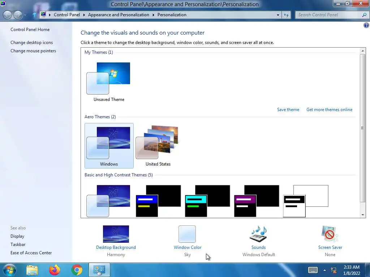The width and height of the screenshot is (370, 277).
Task: Click the Window Color text link
Action: pyautogui.click(x=188, y=247)
